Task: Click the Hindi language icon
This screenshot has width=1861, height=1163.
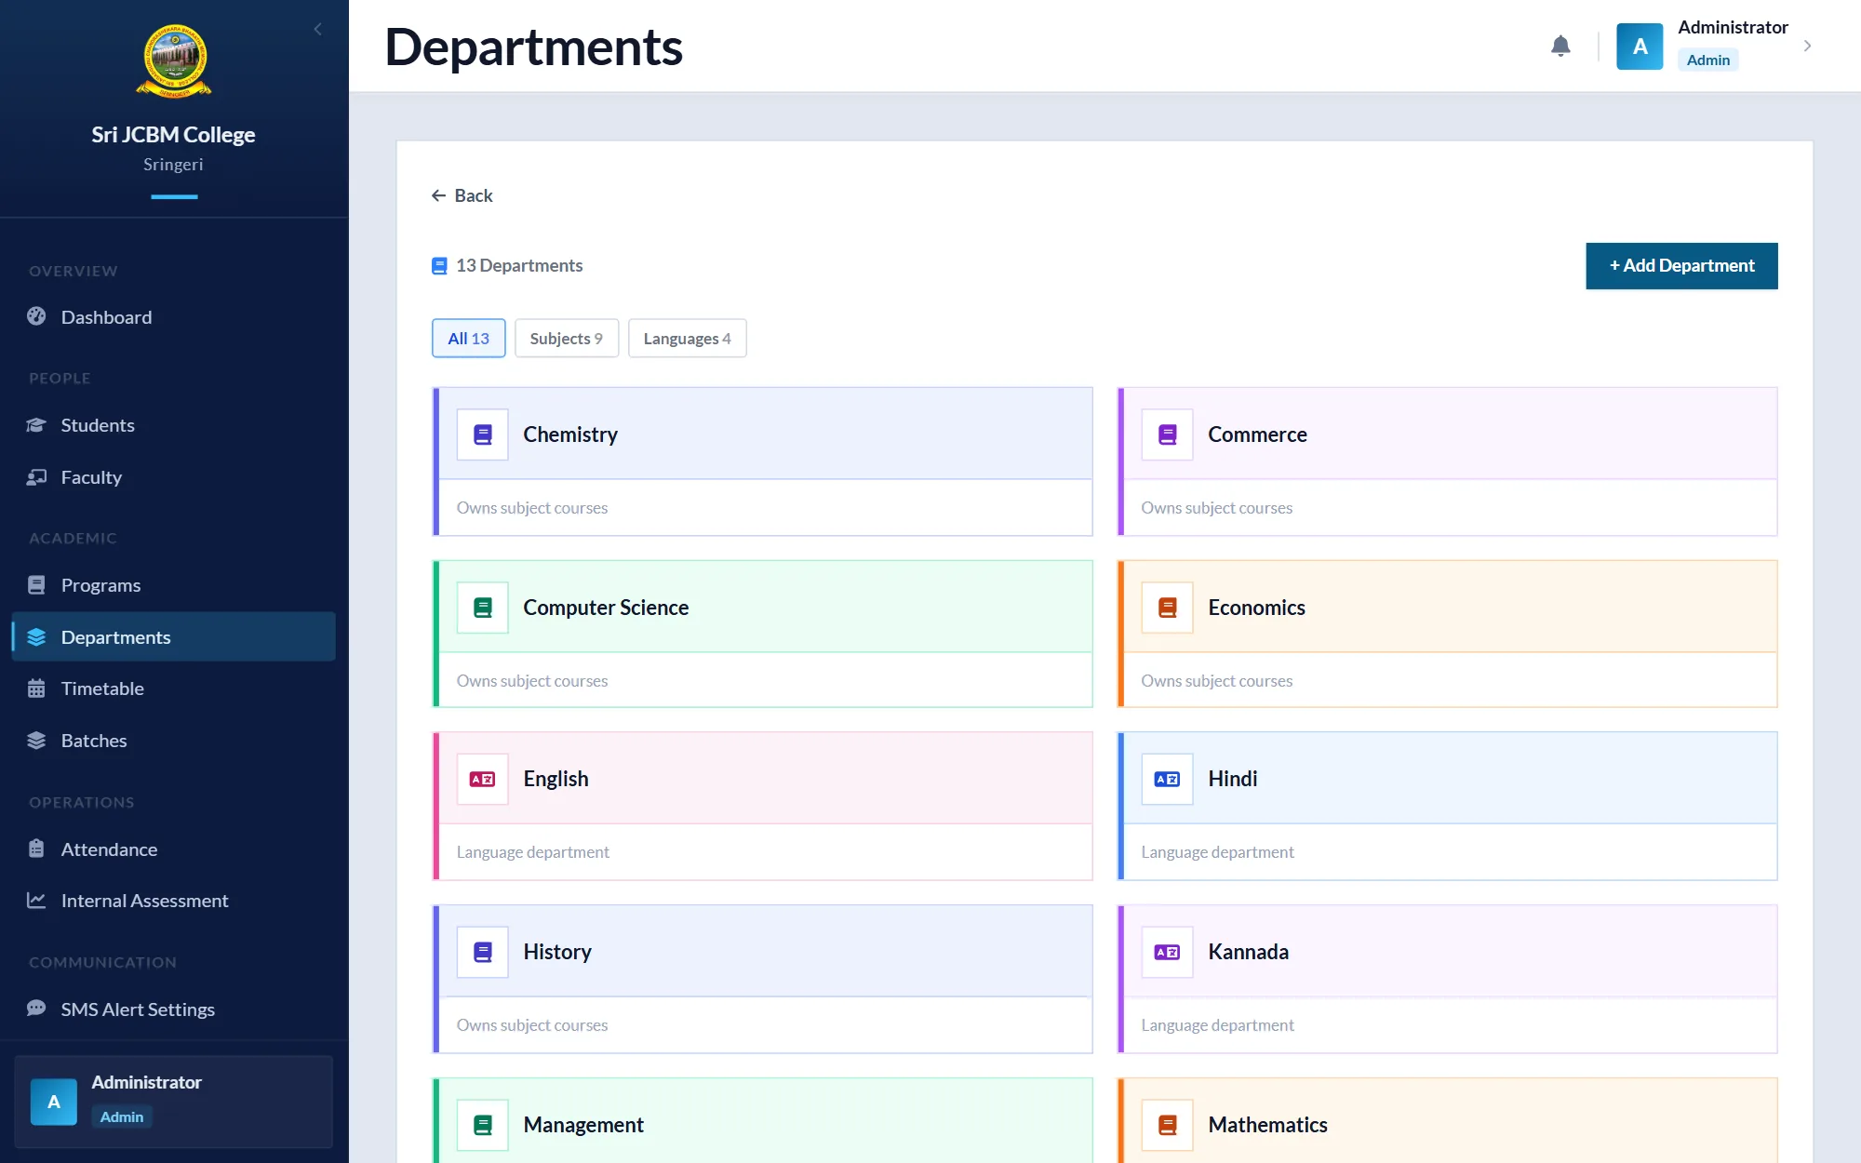Action: coord(1167,779)
